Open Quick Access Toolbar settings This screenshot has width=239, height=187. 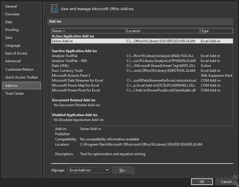click(x=22, y=77)
